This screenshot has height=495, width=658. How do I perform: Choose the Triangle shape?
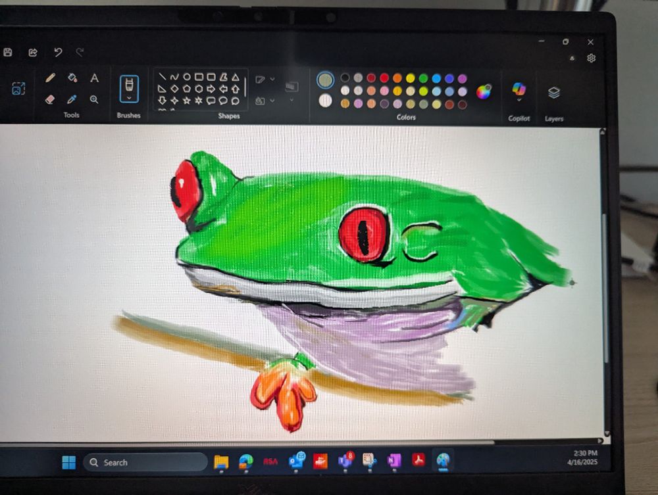point(236,77)
